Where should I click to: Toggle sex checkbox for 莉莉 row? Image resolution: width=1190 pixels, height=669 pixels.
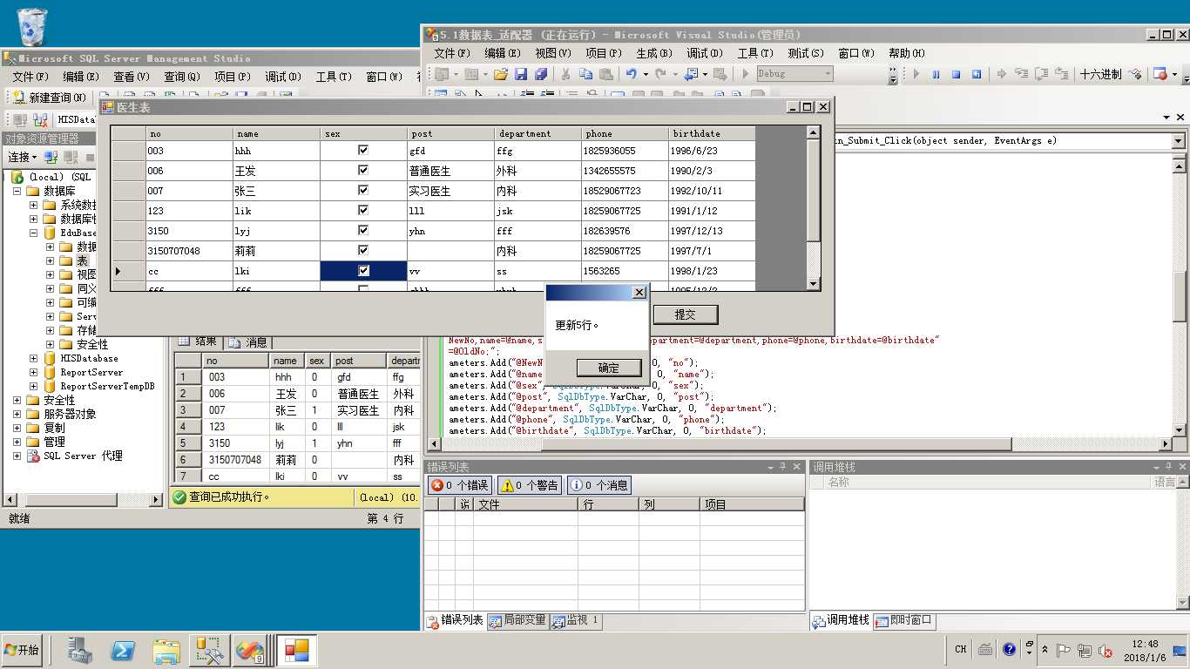click(363, 251)
